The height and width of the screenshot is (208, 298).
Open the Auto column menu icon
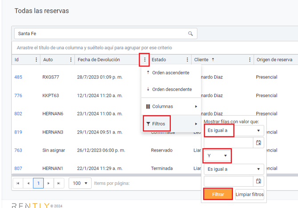pyautogui.click(x=71, y=60)
